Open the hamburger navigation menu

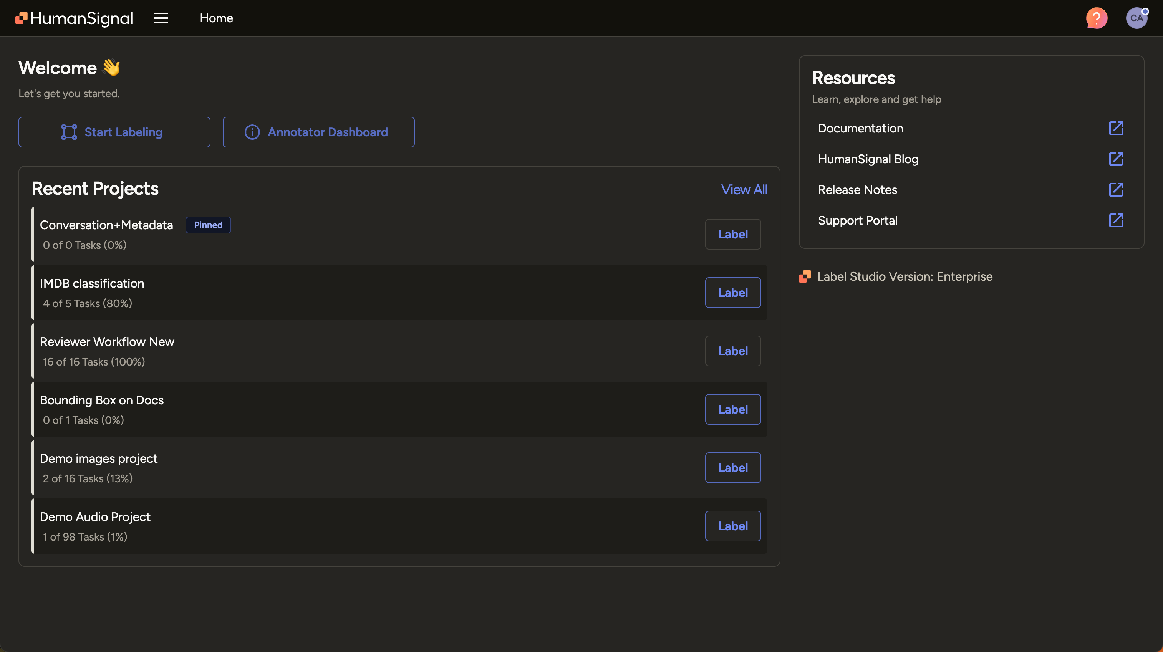click(161, 18)
